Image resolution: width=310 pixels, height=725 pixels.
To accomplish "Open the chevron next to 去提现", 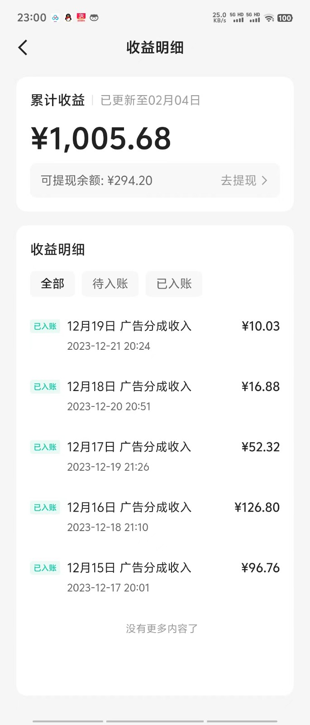I will click(x=265, y=180).
